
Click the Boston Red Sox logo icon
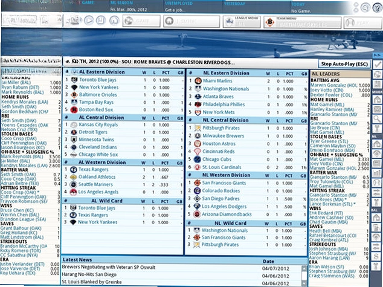[74, 110]
